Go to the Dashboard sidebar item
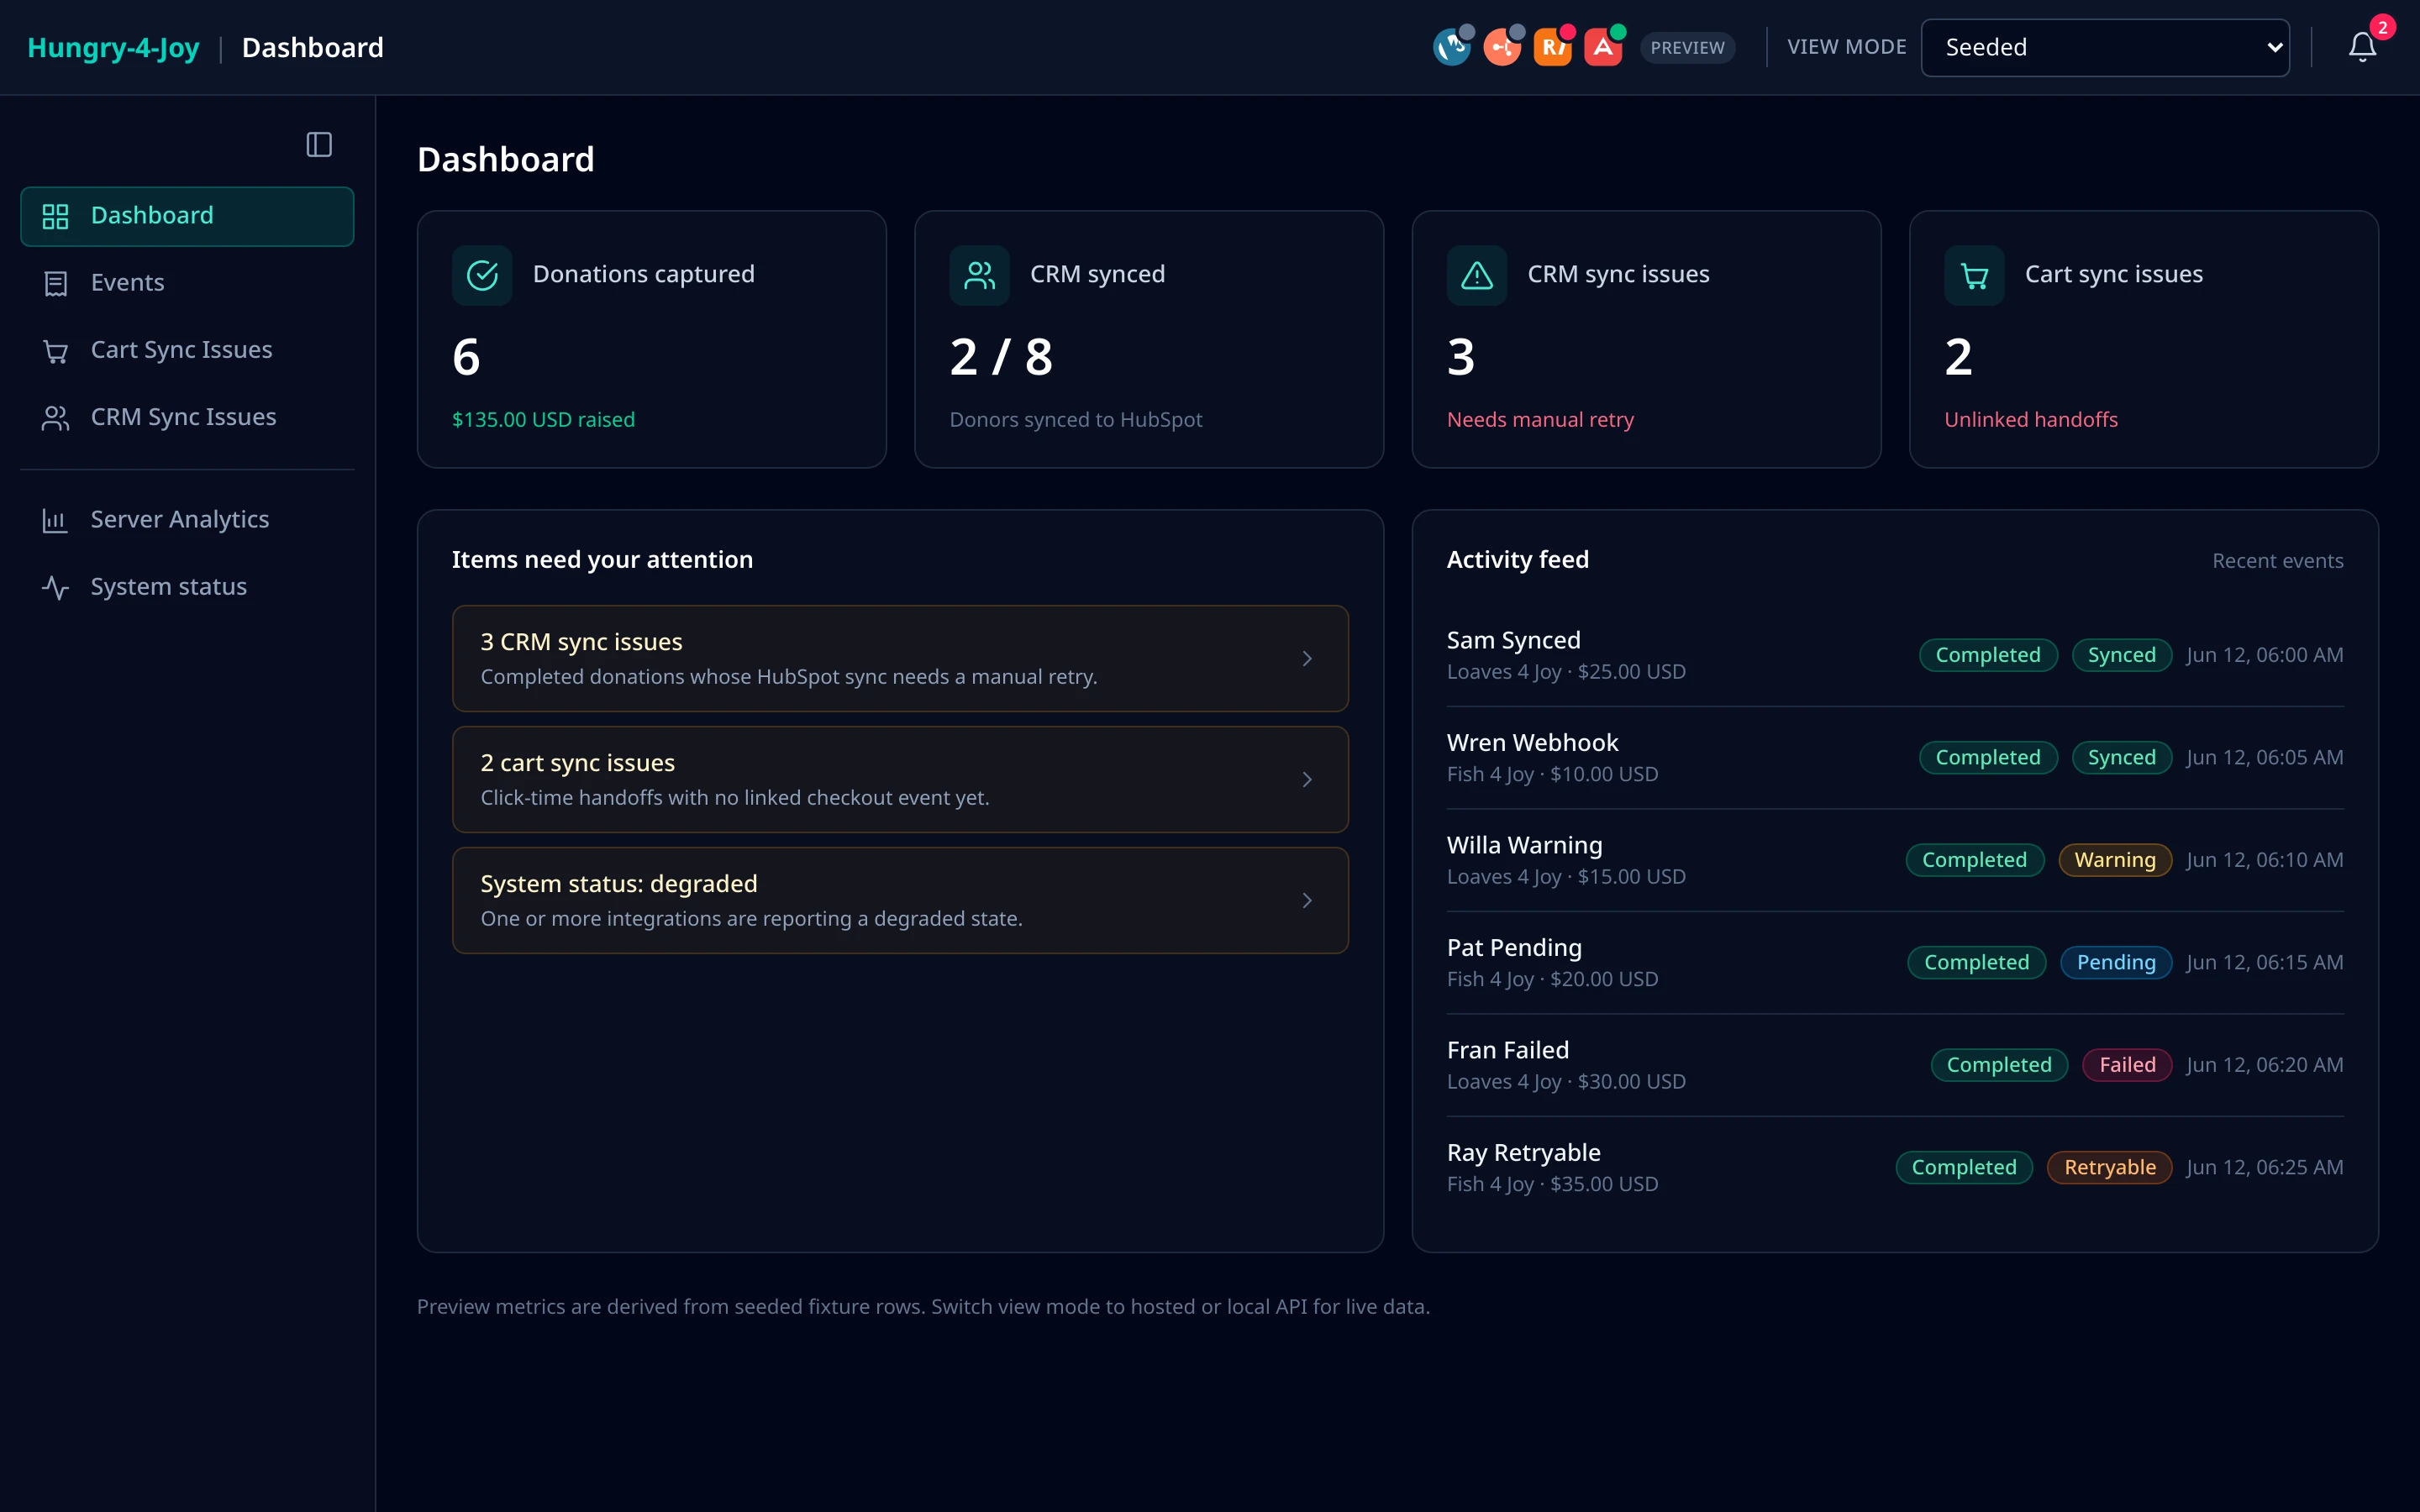Image resolution: width=2420 pixels, height=1512 pixels. coord(187,216)
